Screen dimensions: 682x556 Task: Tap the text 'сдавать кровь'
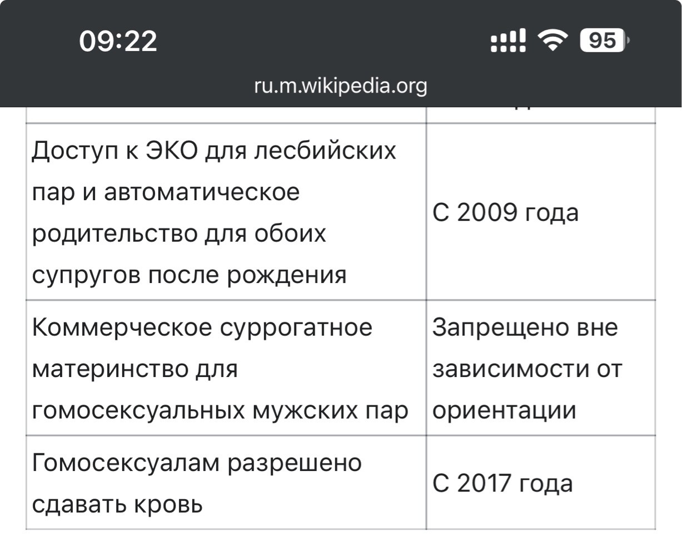coord(117,504)
